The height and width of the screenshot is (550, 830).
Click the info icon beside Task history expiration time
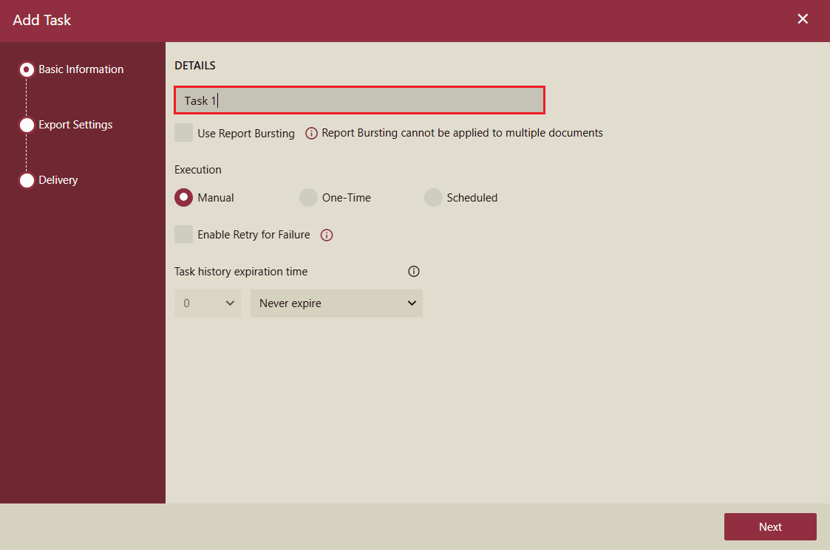pos(413,271)
